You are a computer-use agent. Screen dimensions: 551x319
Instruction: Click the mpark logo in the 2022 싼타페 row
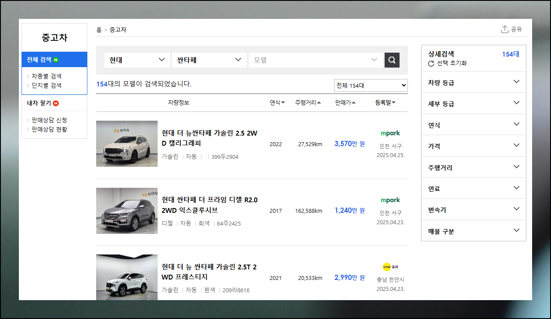390,133
